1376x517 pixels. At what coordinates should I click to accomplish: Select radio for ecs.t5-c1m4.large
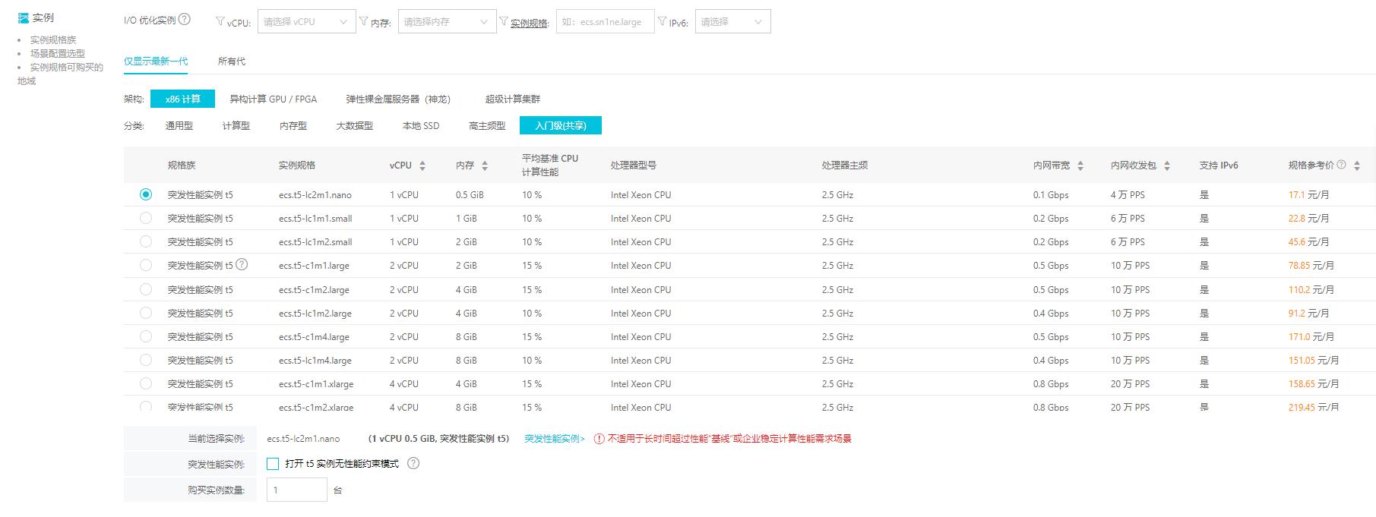click(x=146, y=336)
